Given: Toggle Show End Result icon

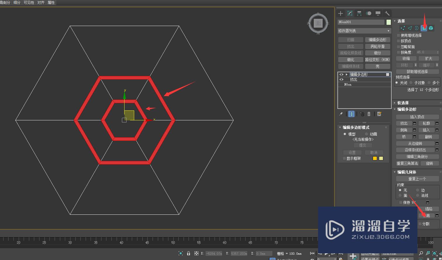Looking at the screenshot, I should (x=352, y=114).
